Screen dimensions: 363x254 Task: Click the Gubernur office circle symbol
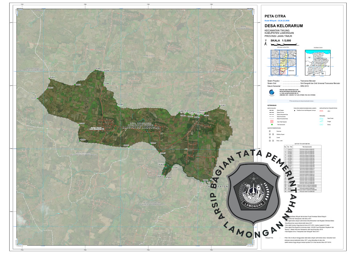click(269, 131)
